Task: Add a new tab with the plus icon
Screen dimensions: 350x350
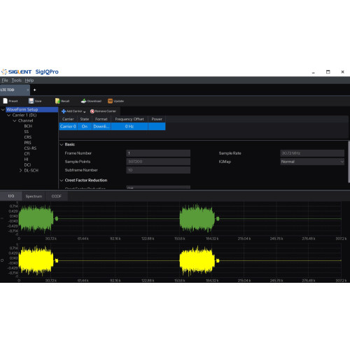Action: pos(34,90)
